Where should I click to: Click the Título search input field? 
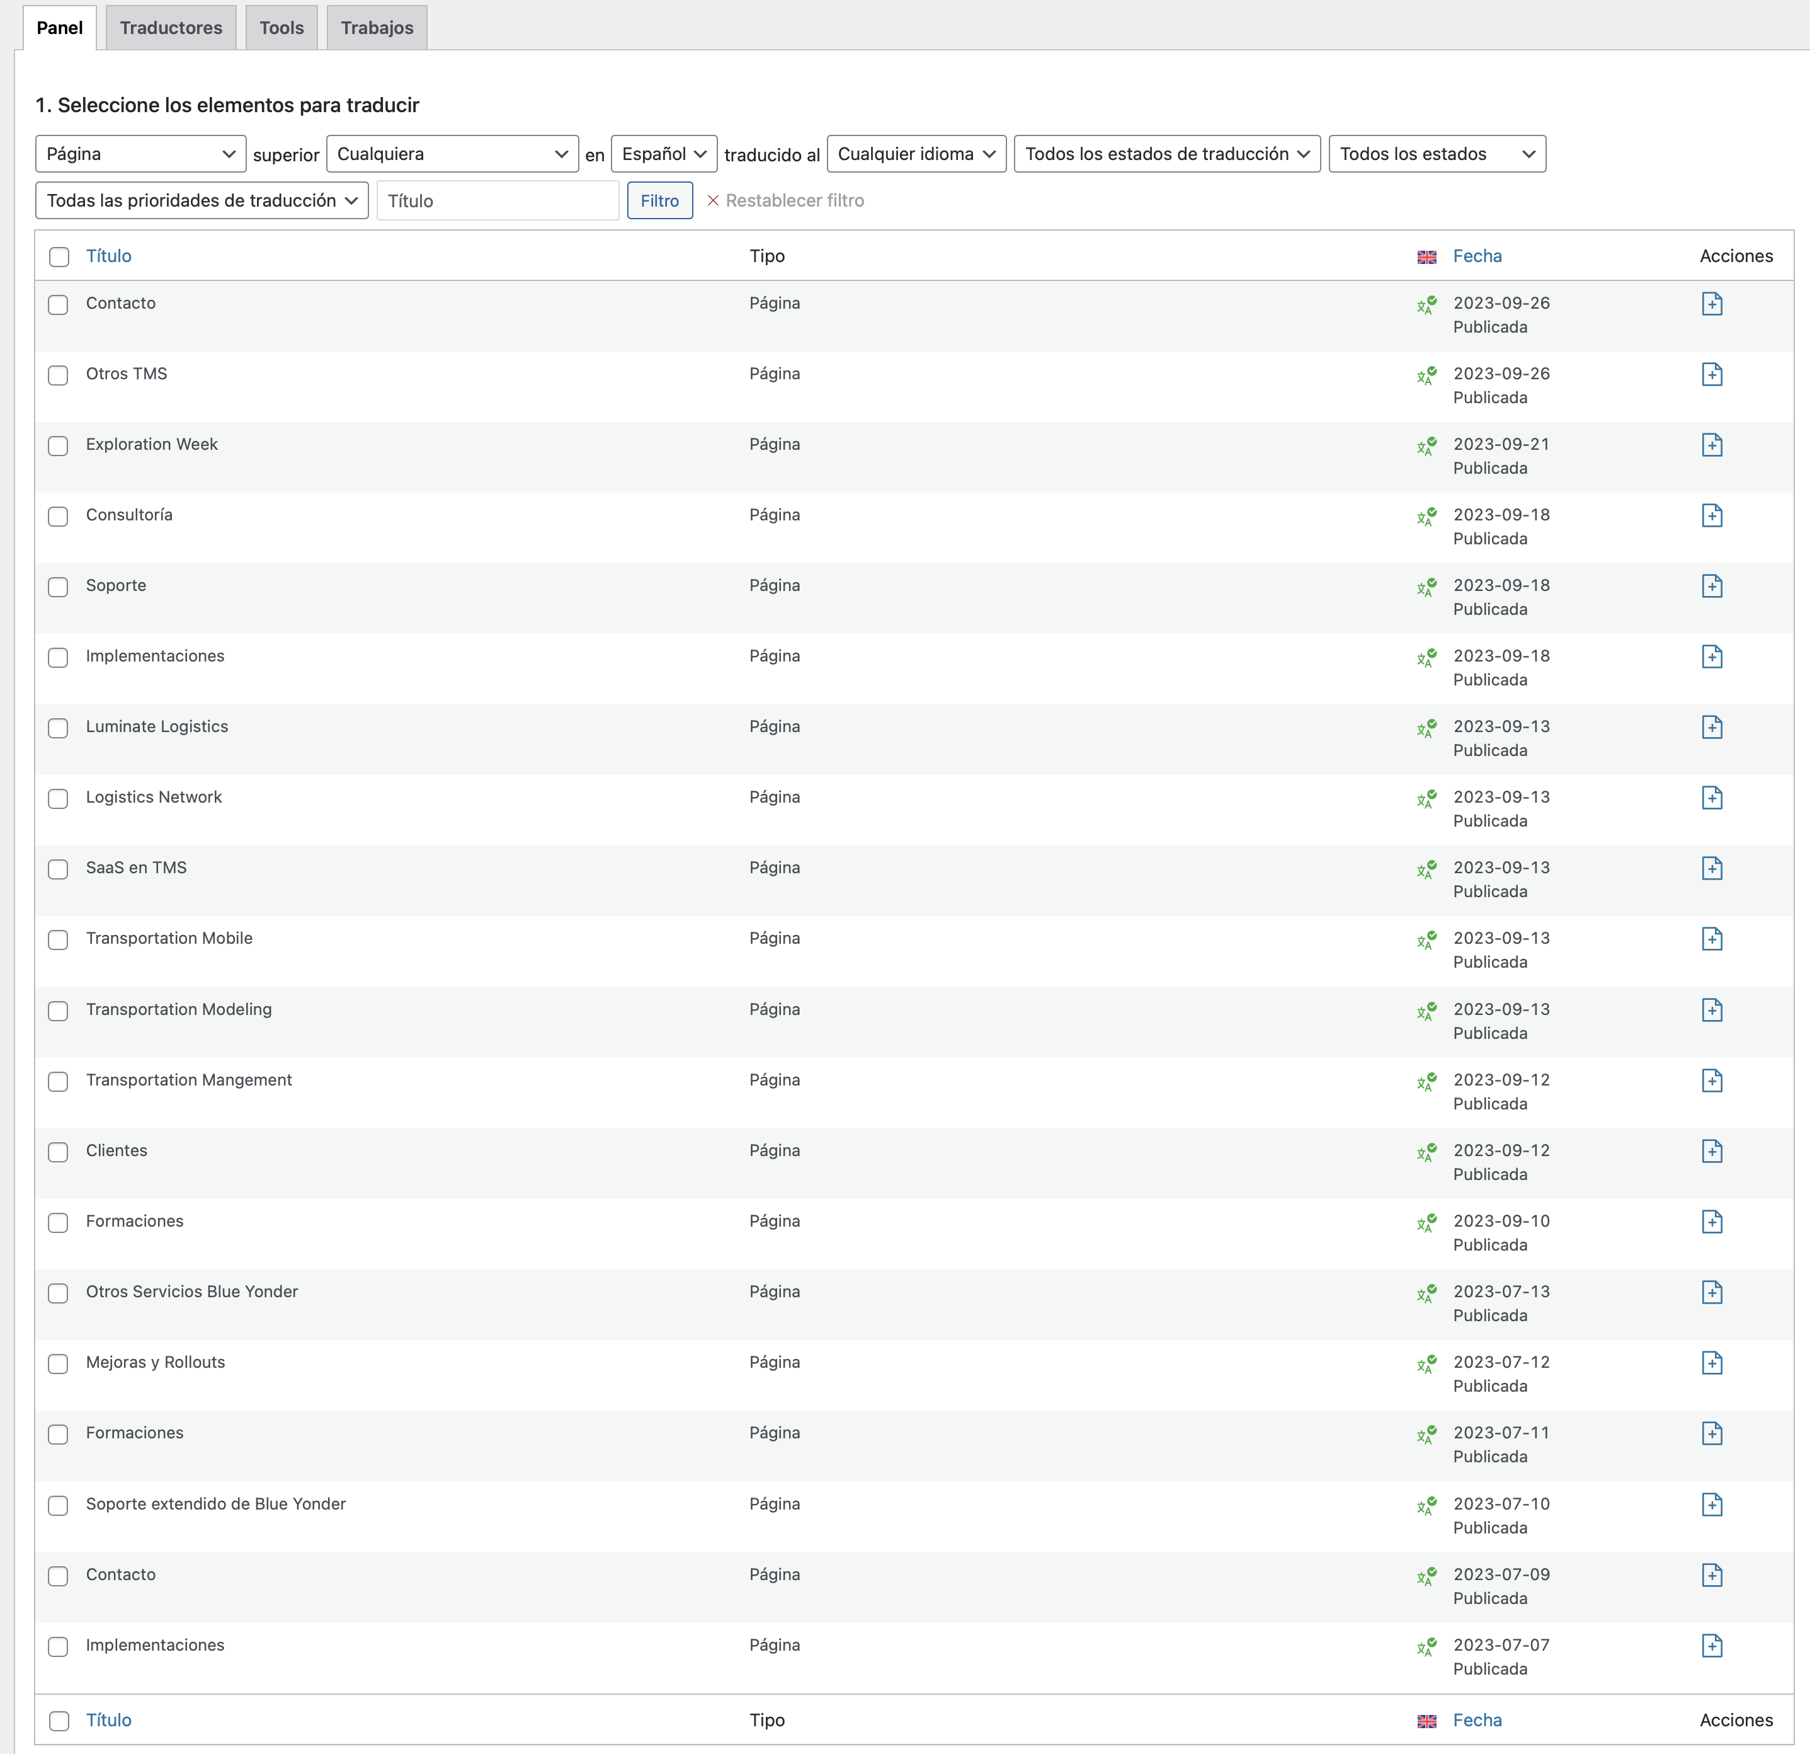497,200
